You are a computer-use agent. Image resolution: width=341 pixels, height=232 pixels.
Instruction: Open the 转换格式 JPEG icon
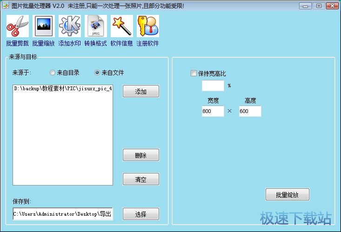tap(96, 26)
